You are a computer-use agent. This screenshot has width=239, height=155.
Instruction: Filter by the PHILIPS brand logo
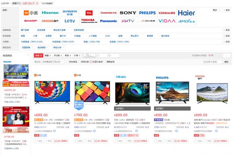147,13
